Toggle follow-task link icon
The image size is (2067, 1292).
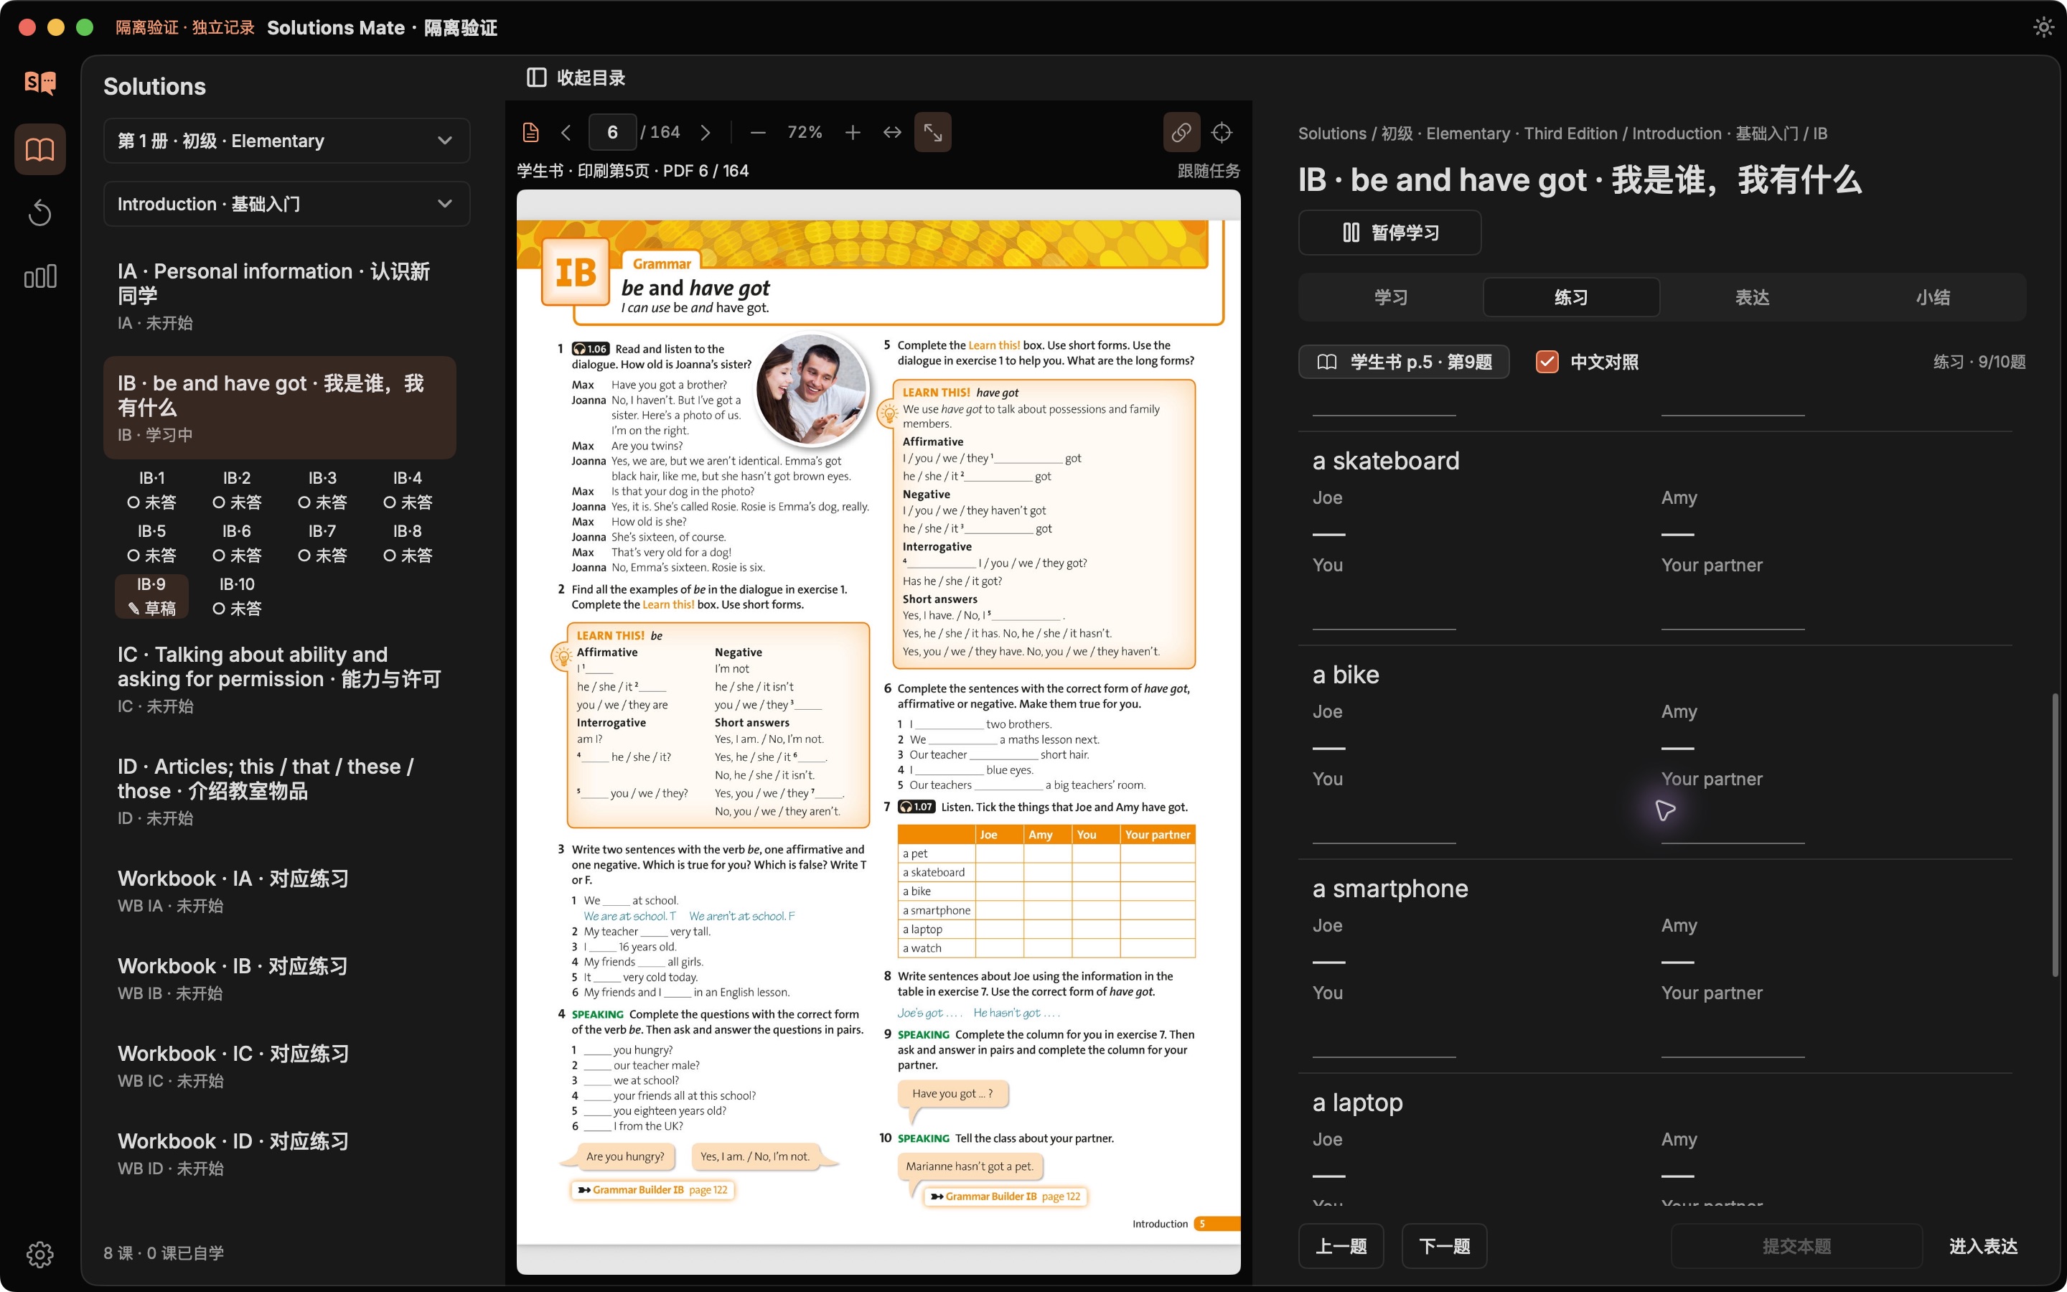1181,133
